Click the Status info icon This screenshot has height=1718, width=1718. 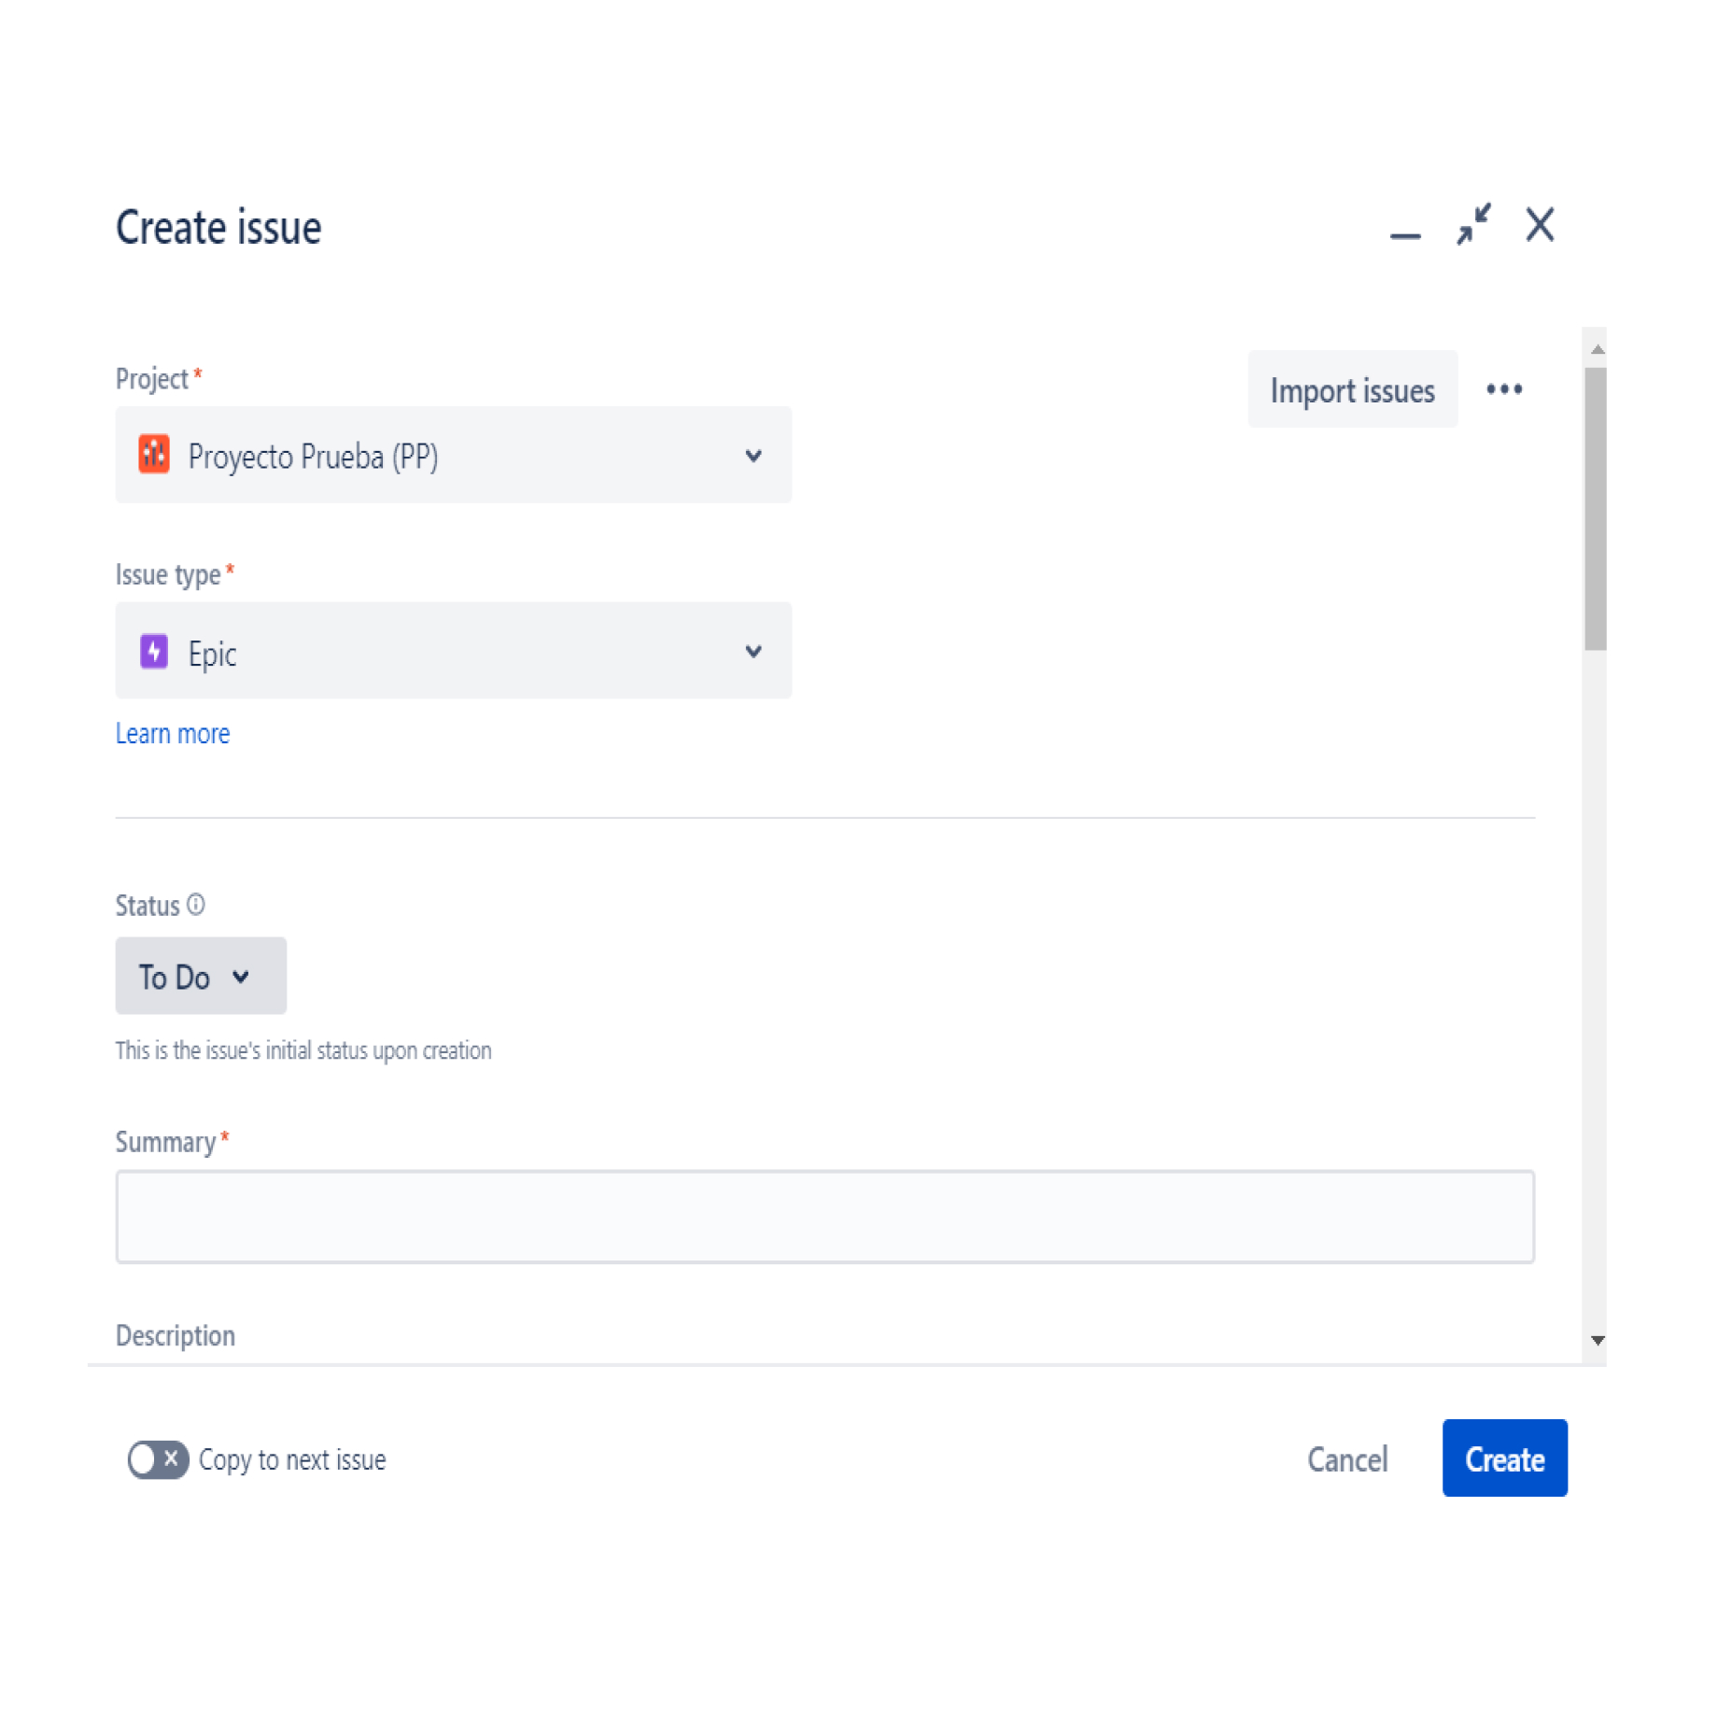click(196, 905)
